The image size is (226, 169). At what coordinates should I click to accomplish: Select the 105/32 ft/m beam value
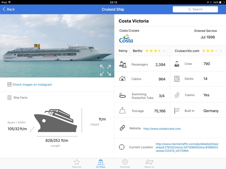17,129
